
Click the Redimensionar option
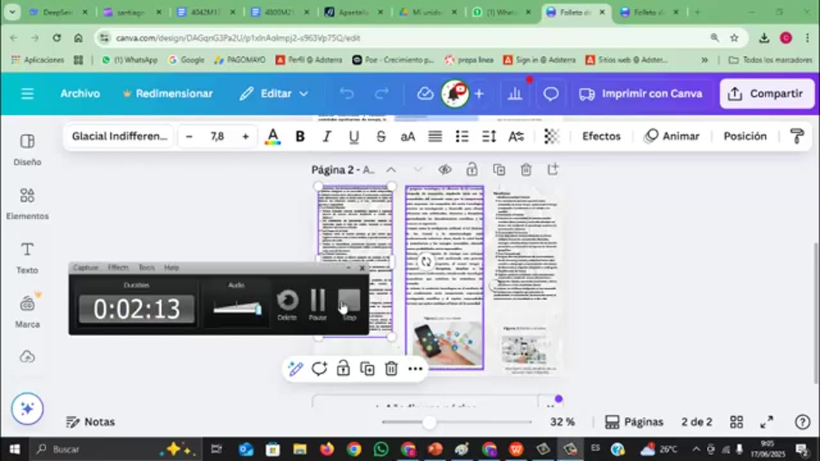pyautogui.click(x=167, y=93)
